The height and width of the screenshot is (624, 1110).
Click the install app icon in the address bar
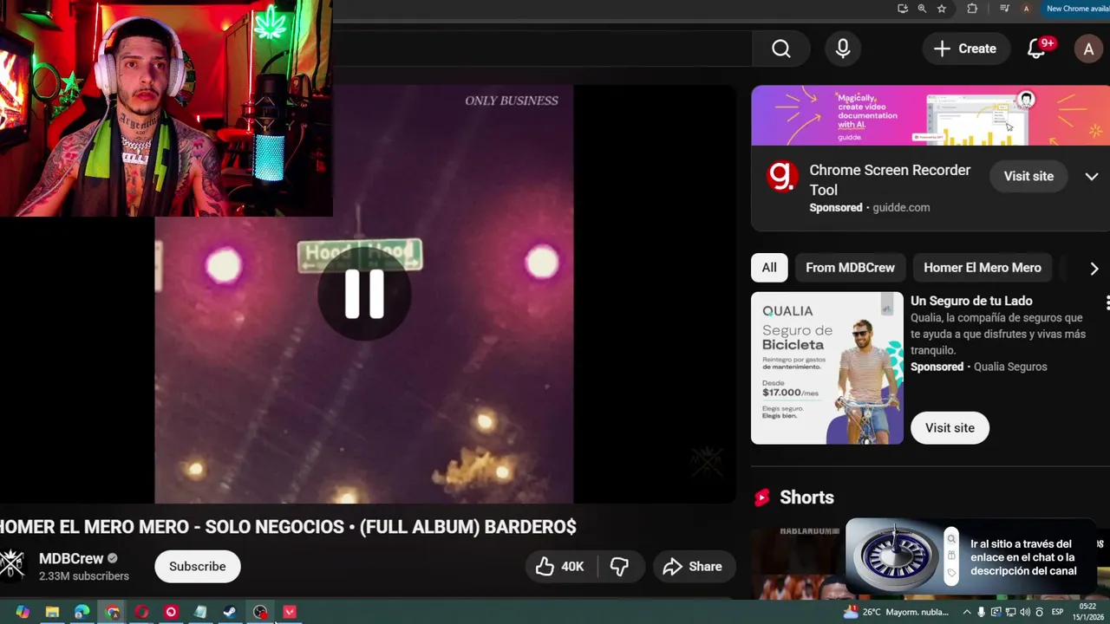point(903,9)
